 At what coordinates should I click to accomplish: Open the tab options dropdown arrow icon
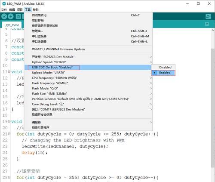point(207,24)
